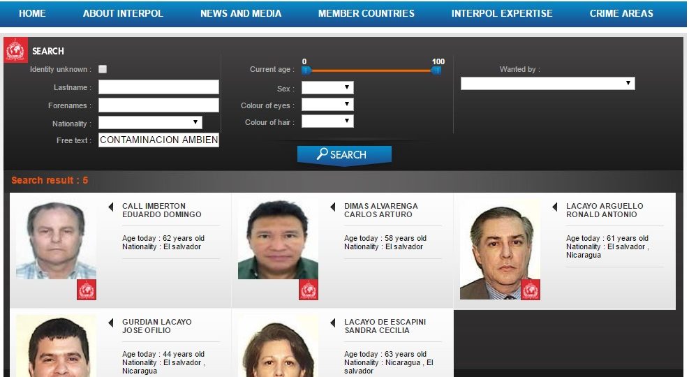Open the CRIME AREAS menu
The height and width of the screenshot is (377, 689).
[621, 14]
